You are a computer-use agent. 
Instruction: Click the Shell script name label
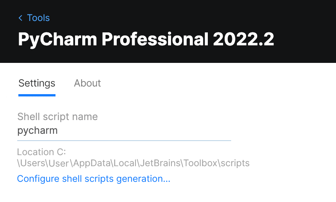click(57, 117)
